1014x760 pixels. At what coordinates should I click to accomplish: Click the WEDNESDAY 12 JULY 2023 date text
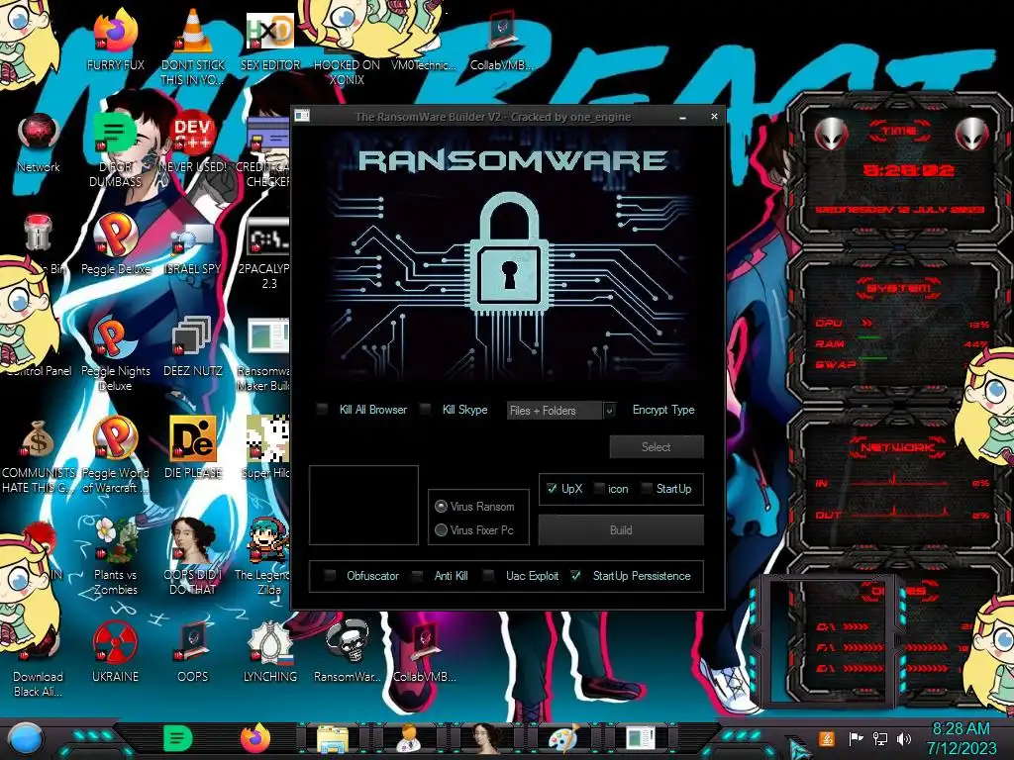point(899,210)
